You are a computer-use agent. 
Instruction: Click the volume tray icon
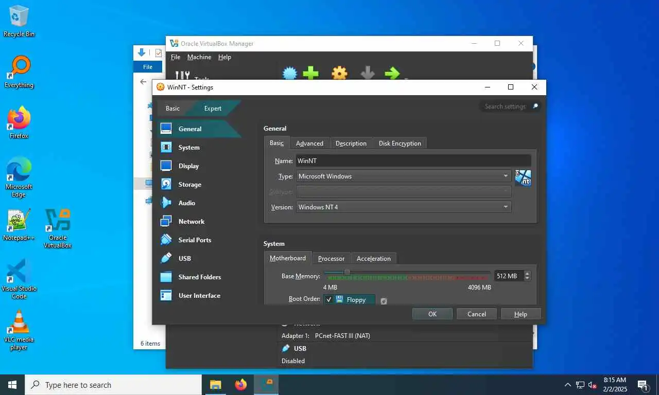[x=593, y=385]
